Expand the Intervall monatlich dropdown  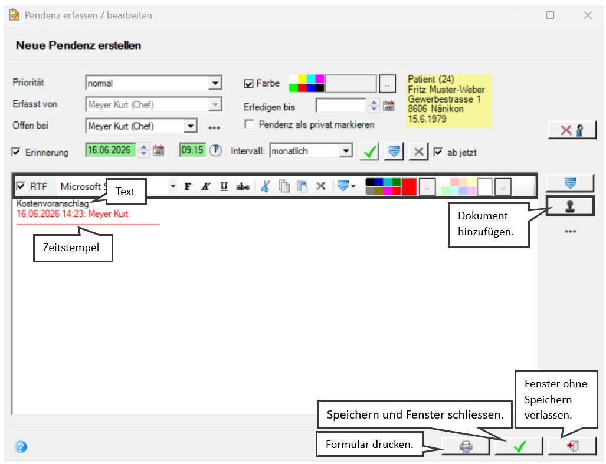tap(346, 150)
